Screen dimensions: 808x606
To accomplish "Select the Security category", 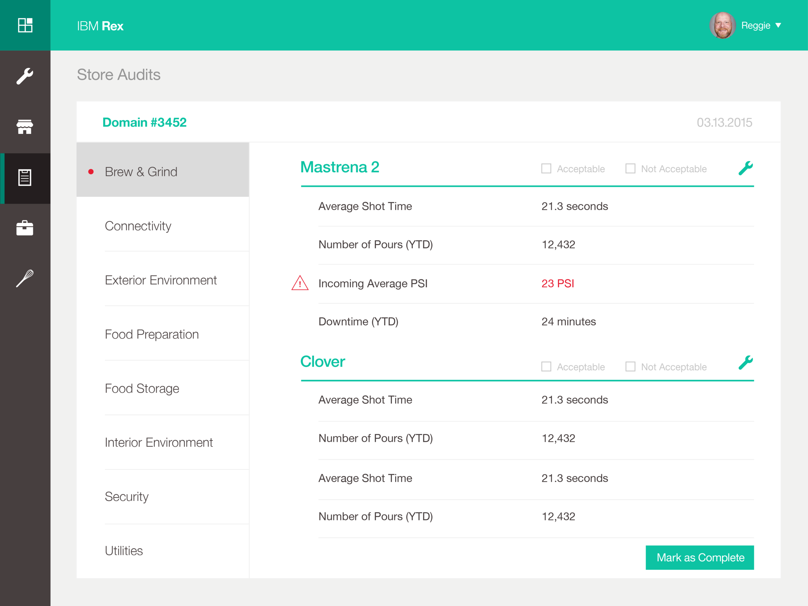I will [163, 496].
